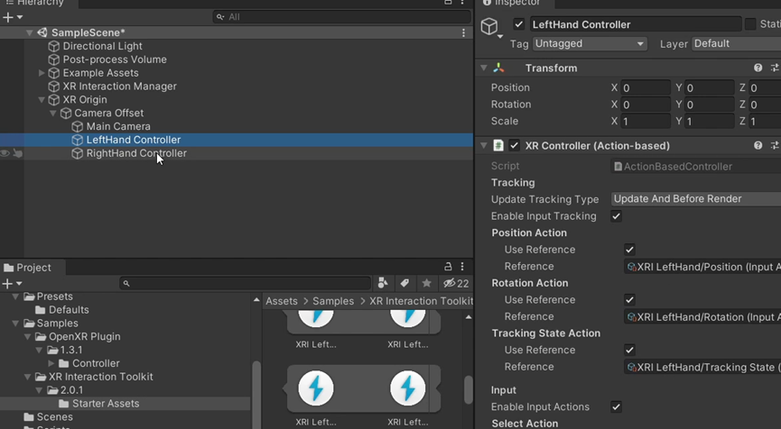The height and width of the screenshot is (429, 781).
Task: Click Search by Type icon in Project
Action: (383, 283)
